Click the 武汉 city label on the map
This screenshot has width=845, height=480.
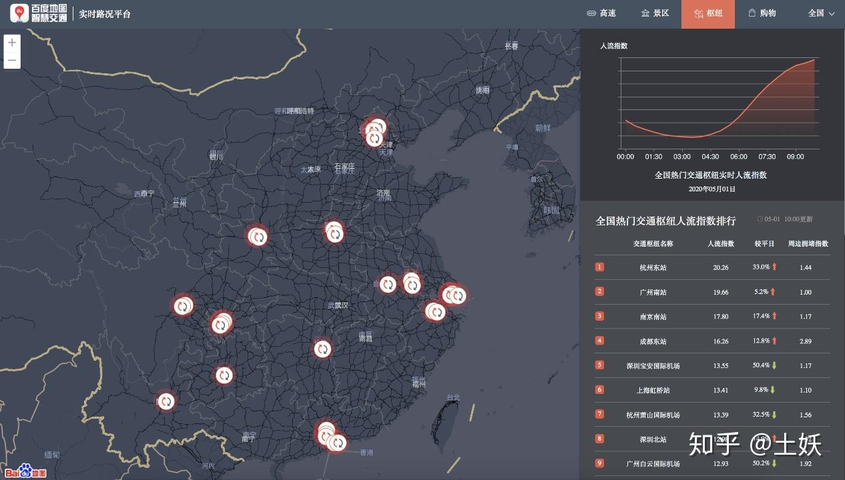pos(338,305)
